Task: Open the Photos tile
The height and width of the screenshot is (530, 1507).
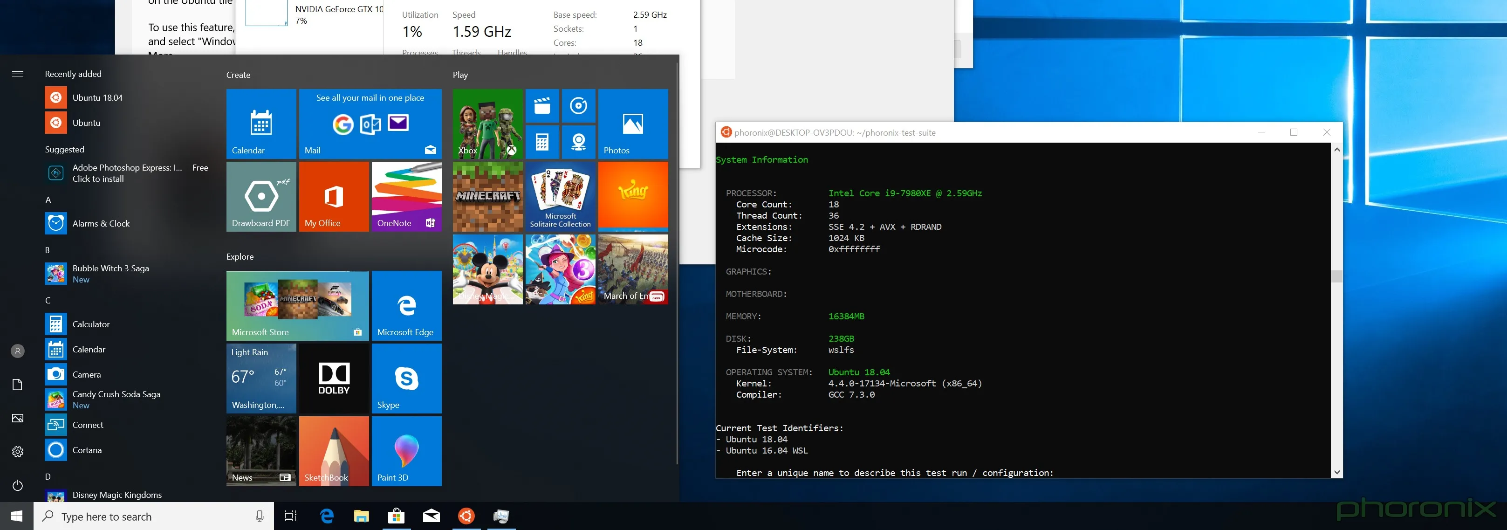Action: click(x=633, y=124)
